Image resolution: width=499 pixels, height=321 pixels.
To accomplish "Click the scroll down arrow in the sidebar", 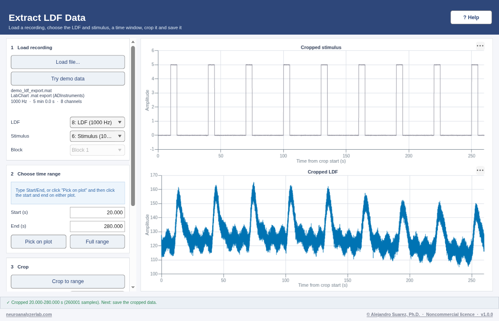I will (133, 287).
